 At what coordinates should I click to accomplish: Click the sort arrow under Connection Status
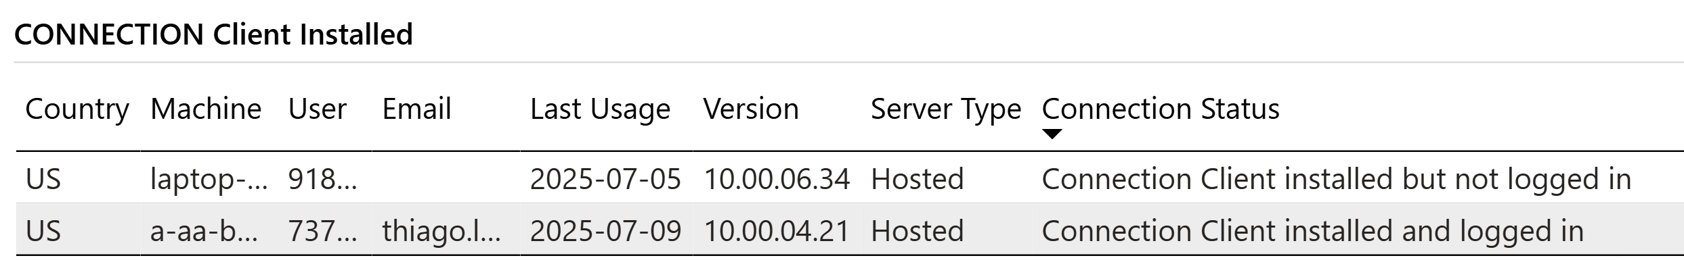(x=1052, y=134)
